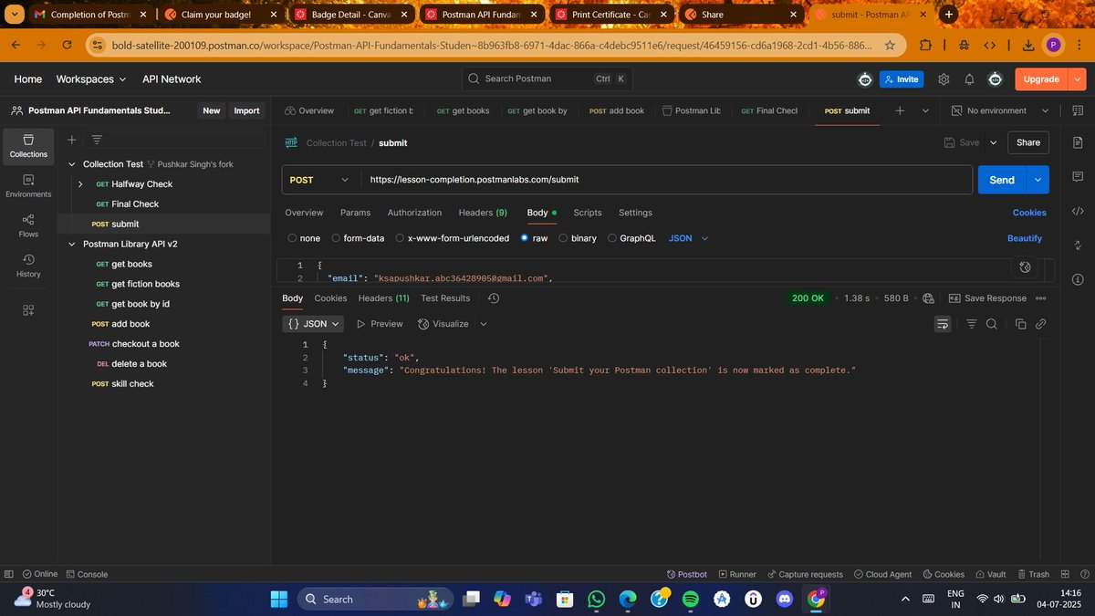Select the 'skill check' request
Viewport: 1095px width, 616px height.
(132, 384)
